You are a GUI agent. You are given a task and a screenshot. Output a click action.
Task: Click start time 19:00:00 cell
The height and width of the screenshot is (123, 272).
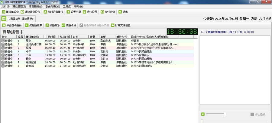pyautogui.click(x=50, y=59)
